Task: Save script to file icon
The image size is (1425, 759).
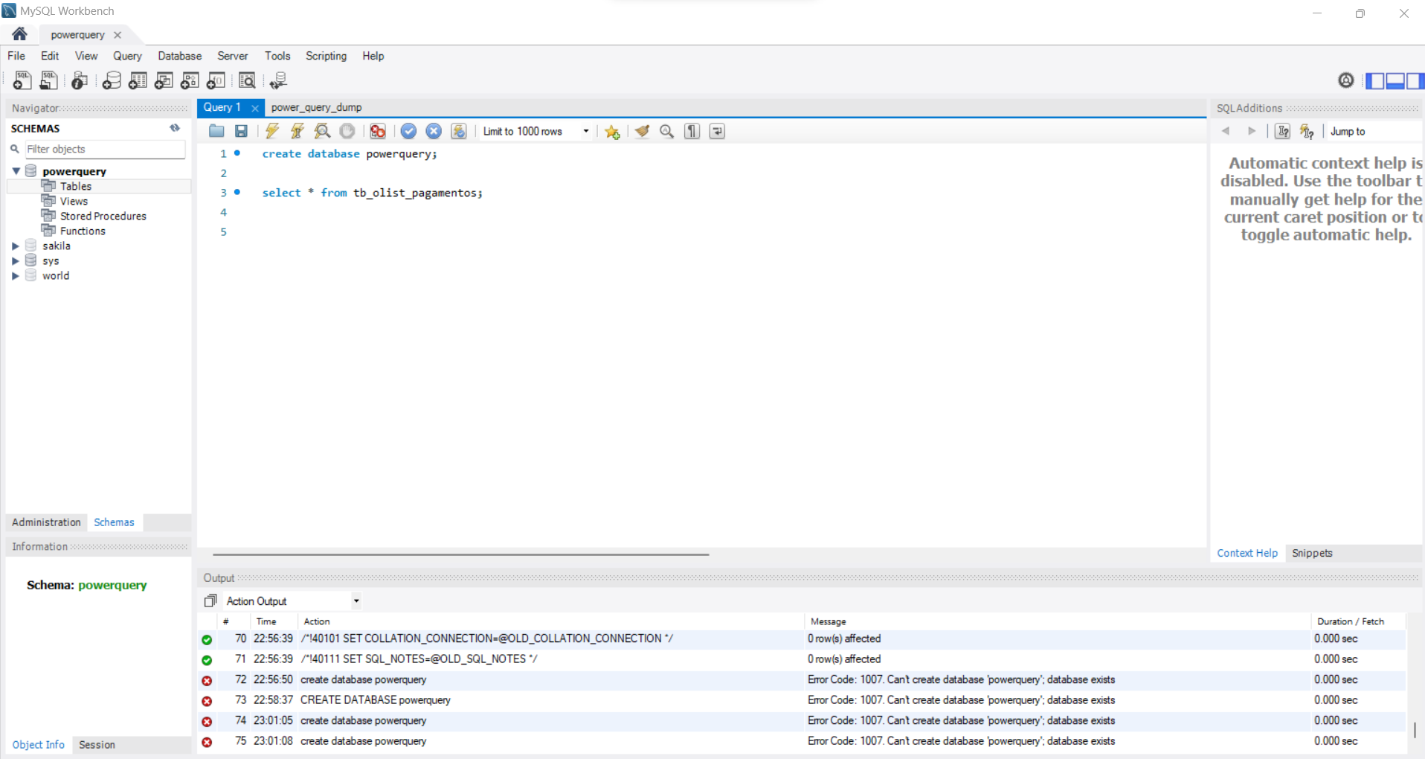Action: [x=241, y=131]
